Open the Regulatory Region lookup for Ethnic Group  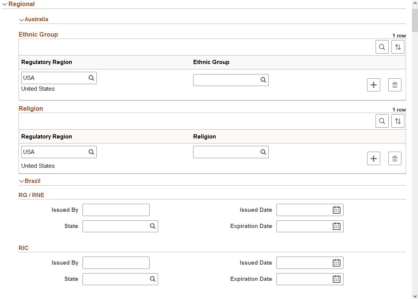91,78
